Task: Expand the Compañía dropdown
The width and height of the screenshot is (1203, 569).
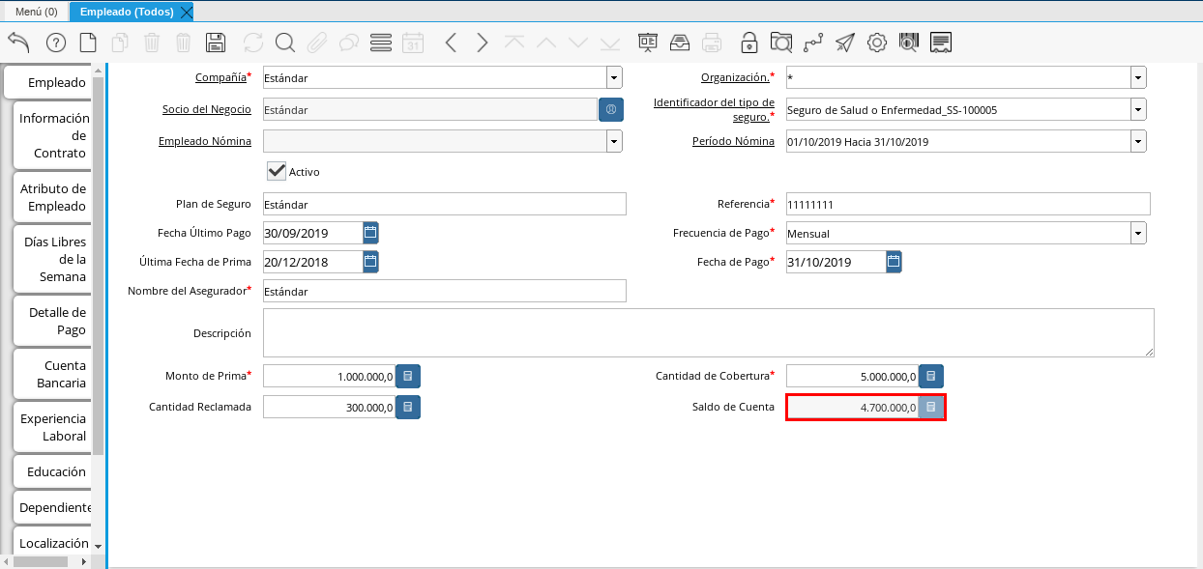Action: (x=614, y=78)
